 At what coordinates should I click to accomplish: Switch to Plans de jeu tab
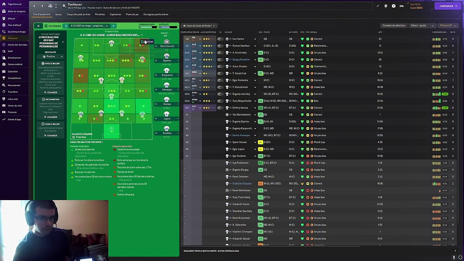coord(132,14)
